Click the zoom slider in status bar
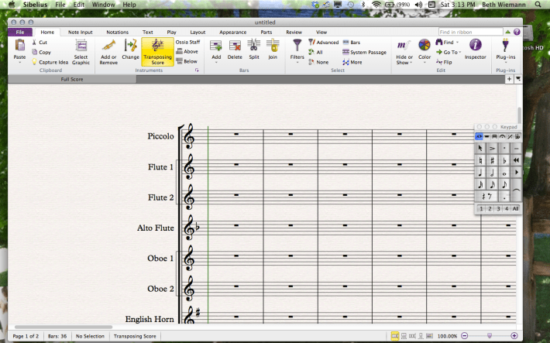The image size is (550, 343). click(x=488, y=335)
